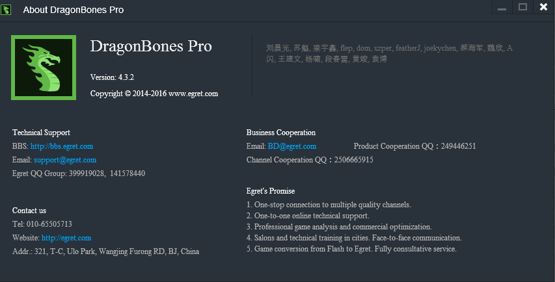Click the contributors name list
This screenshot has height=282, width=555.
click(389, 53)
